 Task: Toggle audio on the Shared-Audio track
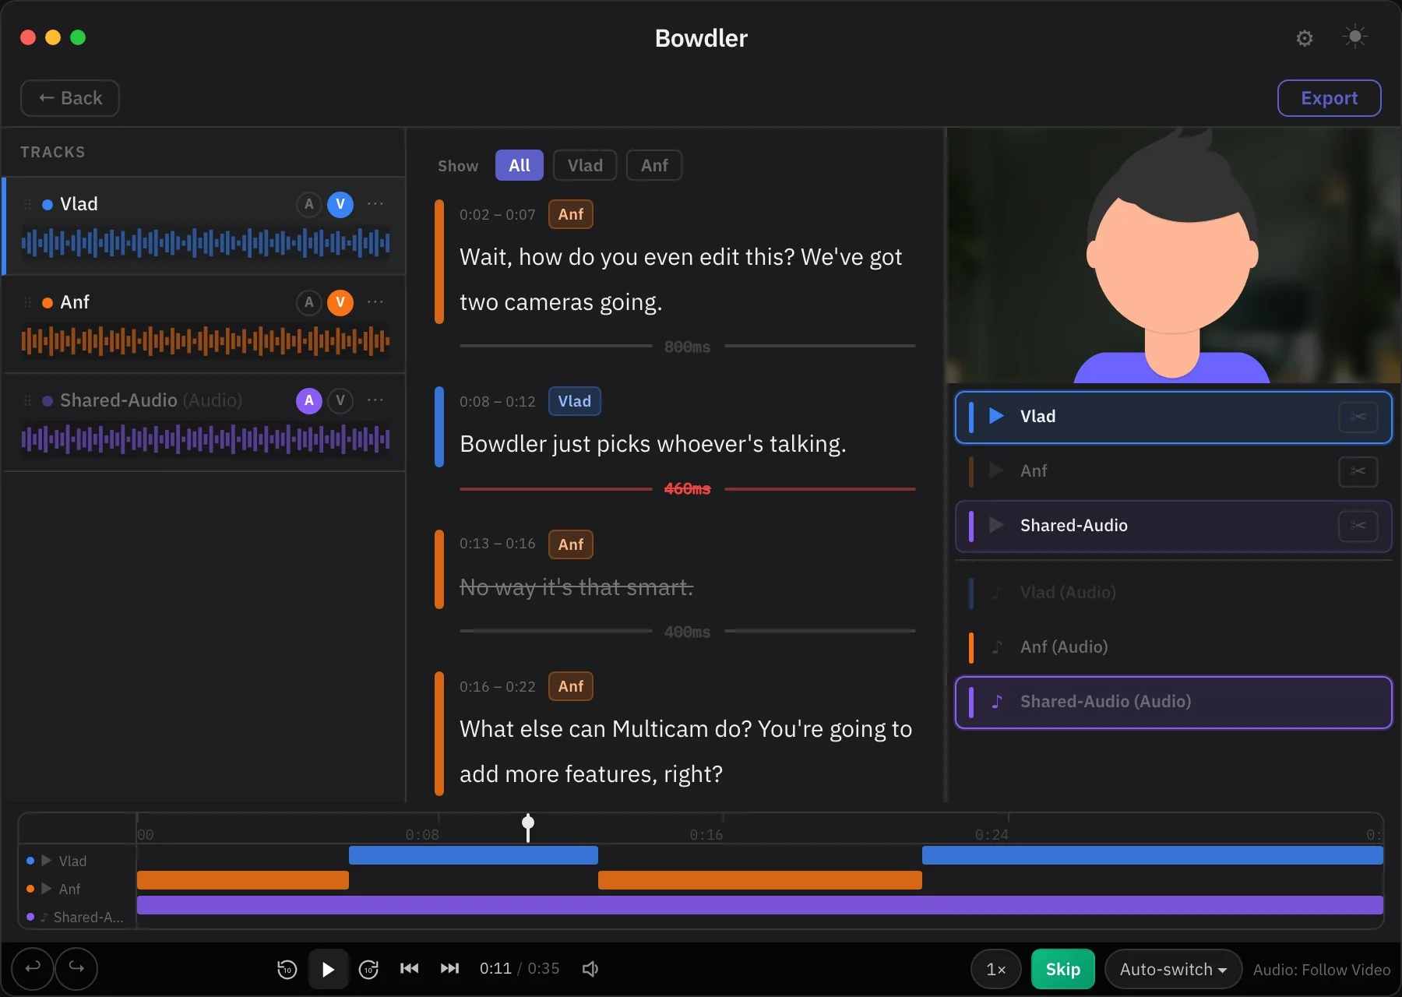point(309,400)
